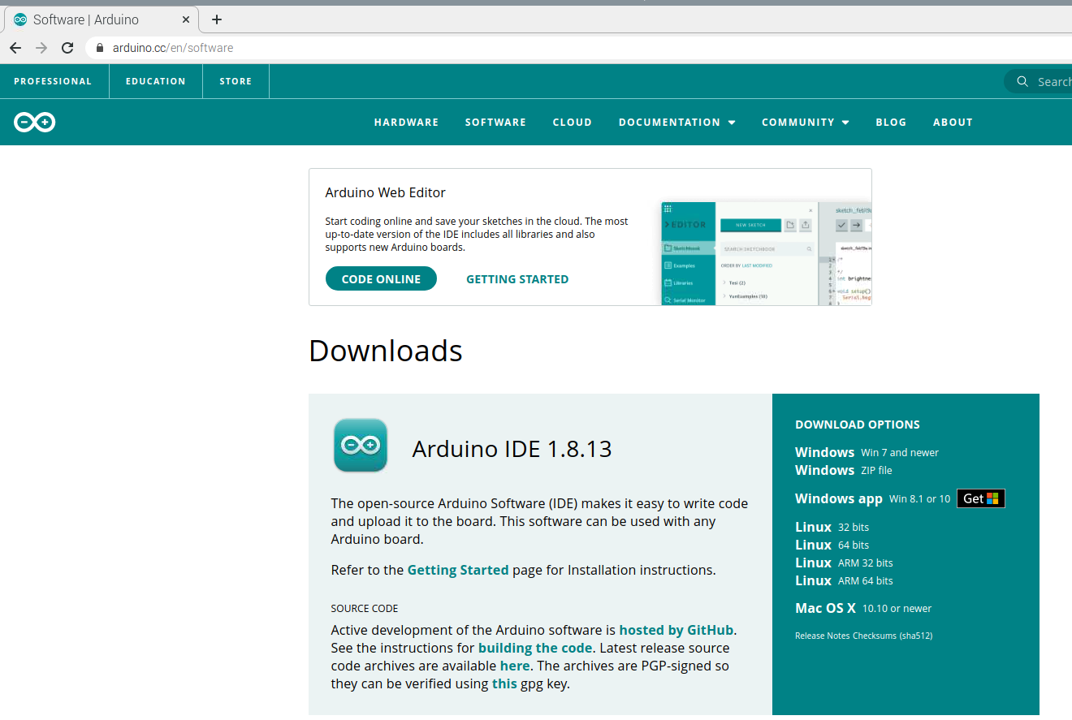Open the Checksums (sha512) link
1072x720 pixels.
tap(893, 636)
